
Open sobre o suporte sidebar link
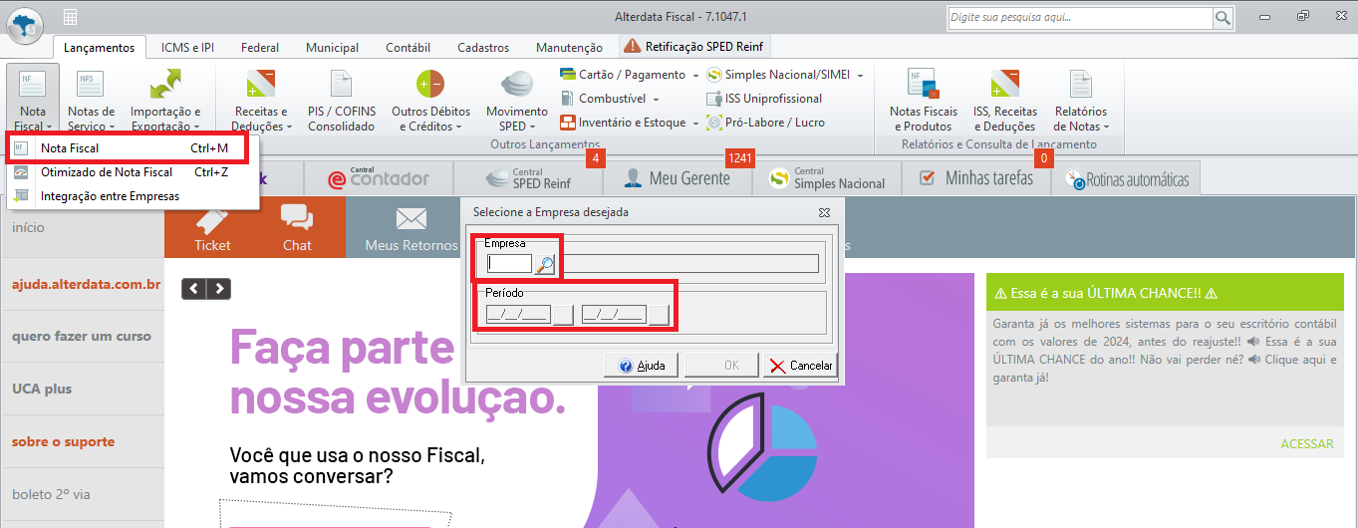[63, 441]
